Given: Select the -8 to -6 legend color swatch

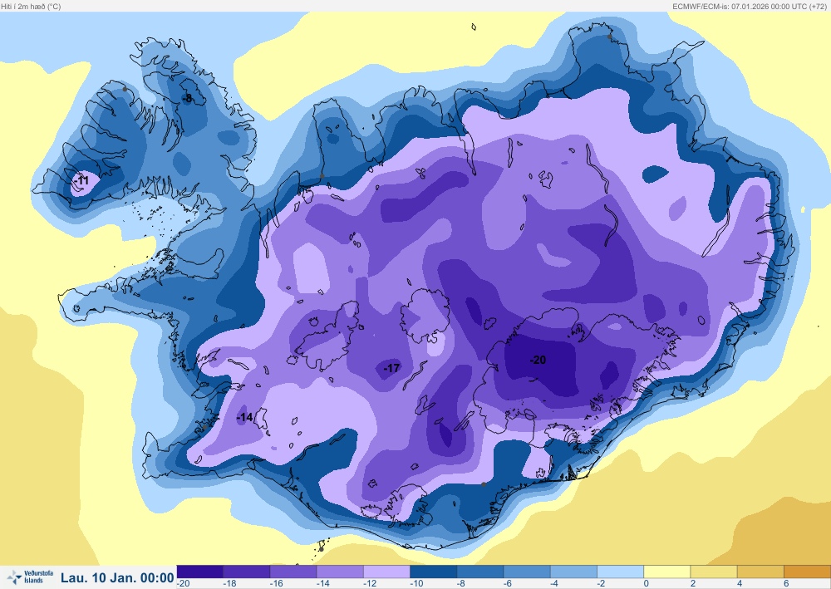Looking at the screenshot, I should [x=480, y=572].
